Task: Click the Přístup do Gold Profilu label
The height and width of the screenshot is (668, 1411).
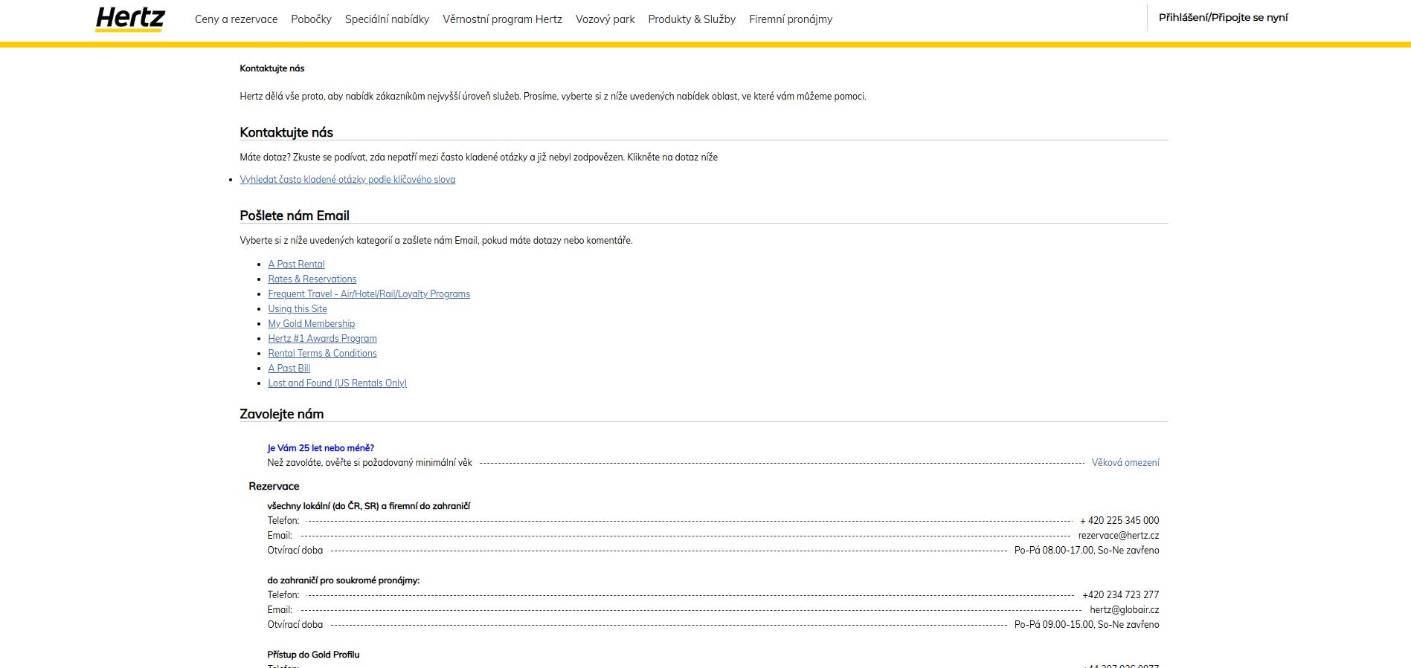Action: point(313,655)
